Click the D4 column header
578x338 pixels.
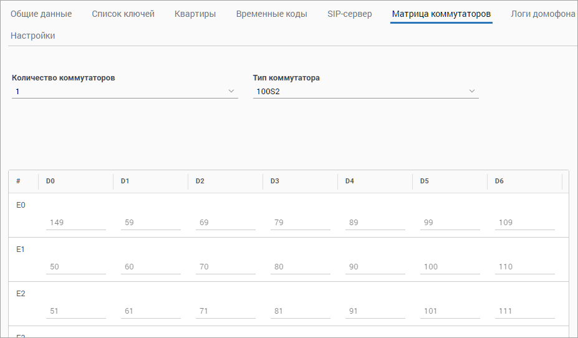(350, 181)
